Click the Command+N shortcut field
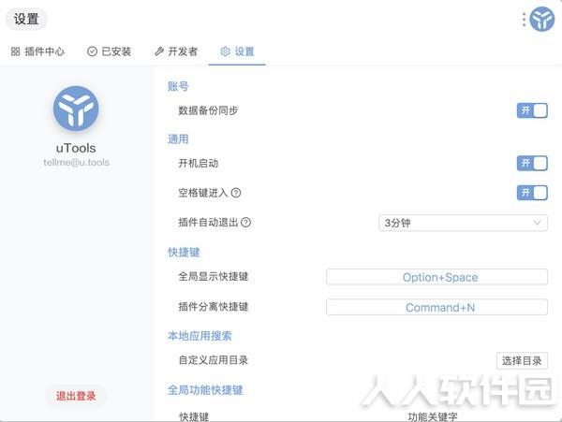The height and width of the screenshot is (422, 562). click(436, 307)
